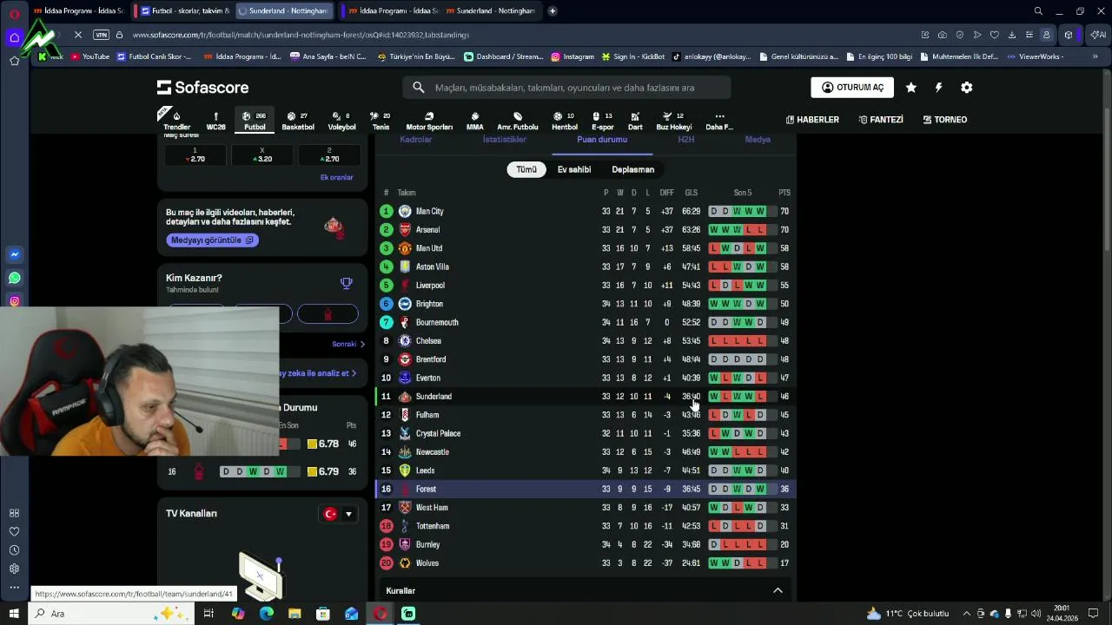This screenshot has height=625, width=1112.
Task: Open TV Kanalları country dropdown
Action: pos(339,514)
